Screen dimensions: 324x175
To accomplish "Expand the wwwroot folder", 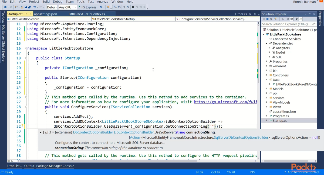I will click(267, 66).
